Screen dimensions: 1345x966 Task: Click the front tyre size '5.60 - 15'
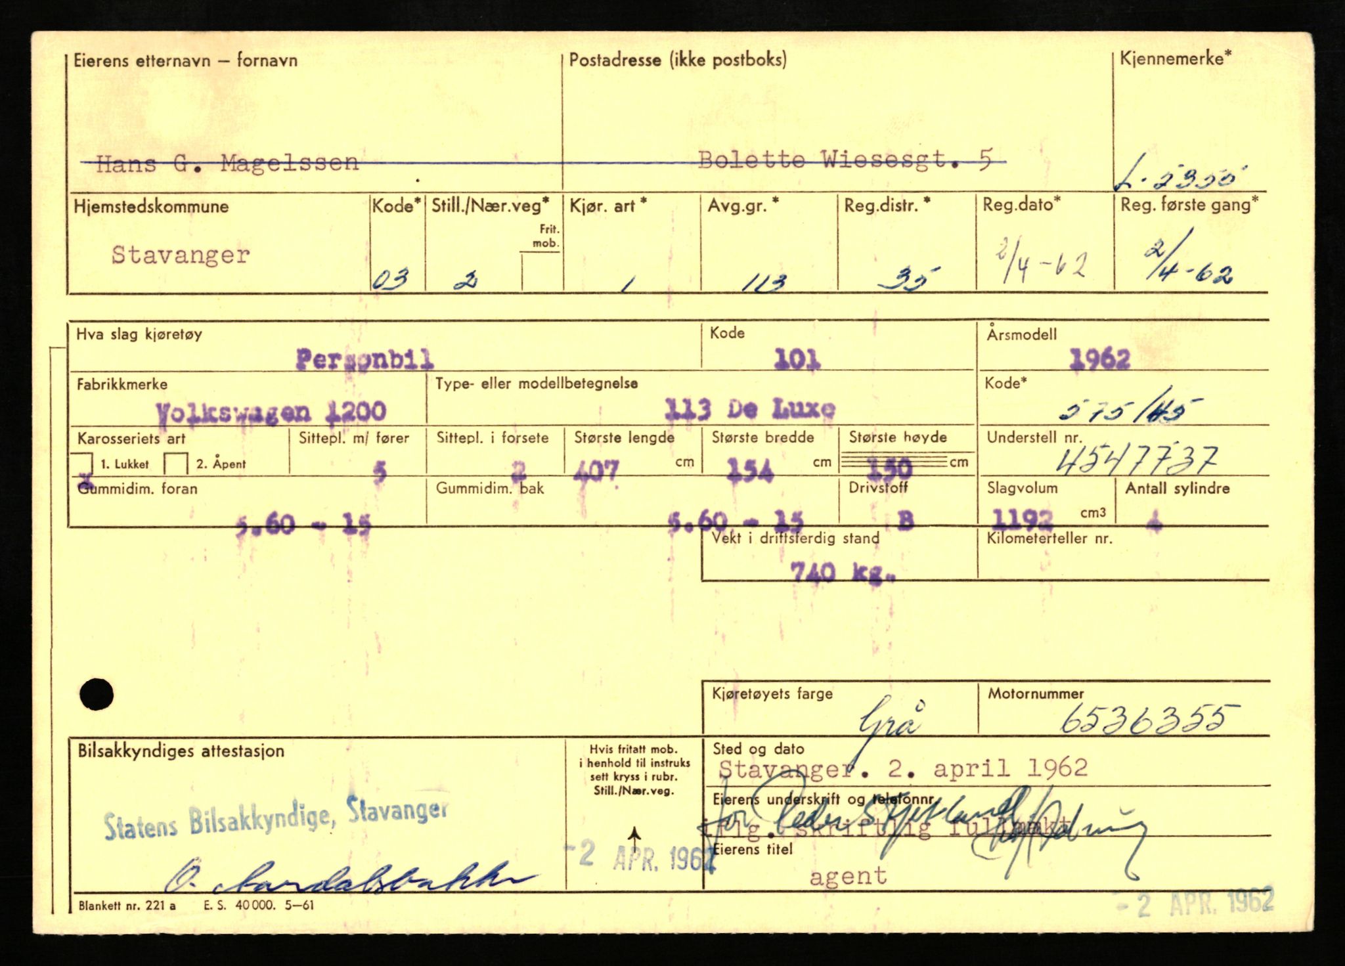303,525
